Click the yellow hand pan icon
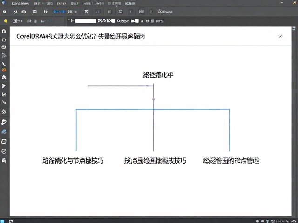The height and width of the screenshot is (223, 298). click(5, 20)
